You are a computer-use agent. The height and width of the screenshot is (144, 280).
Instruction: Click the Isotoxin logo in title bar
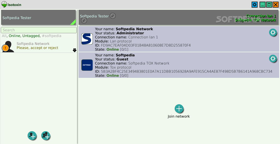pyautogui.click(x=4, y=4)
